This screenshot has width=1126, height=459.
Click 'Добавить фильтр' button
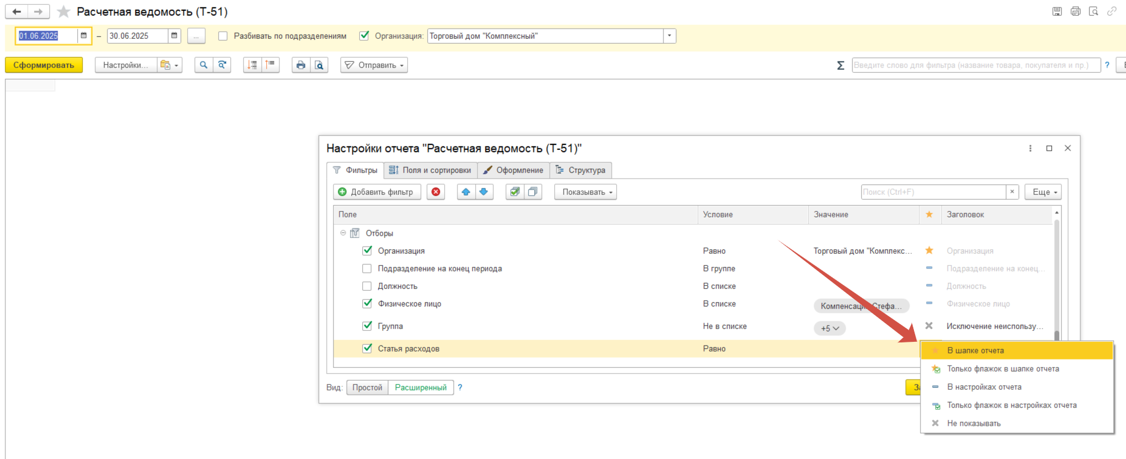pos(377,192)
